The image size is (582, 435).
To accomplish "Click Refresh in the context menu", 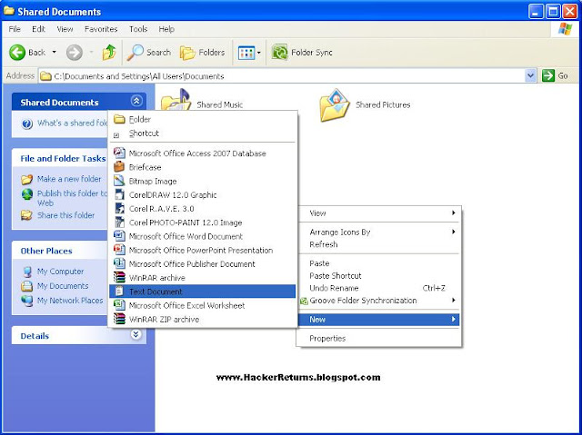I will click(x=379, y=244).
